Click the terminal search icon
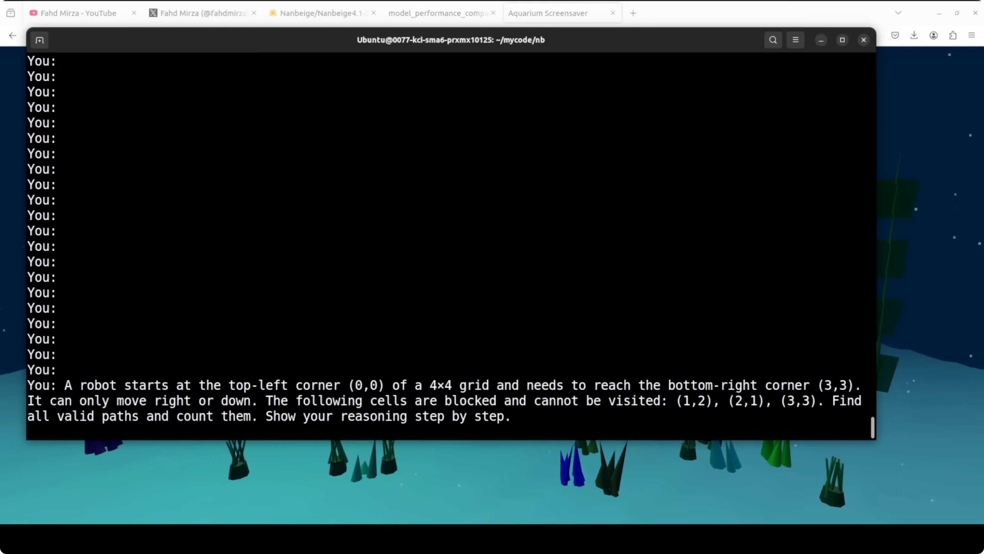 (773, 40)
